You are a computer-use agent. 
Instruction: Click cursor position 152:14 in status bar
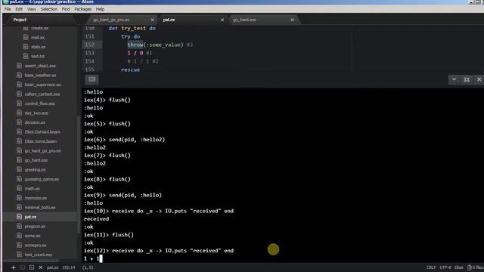(69, 267)
